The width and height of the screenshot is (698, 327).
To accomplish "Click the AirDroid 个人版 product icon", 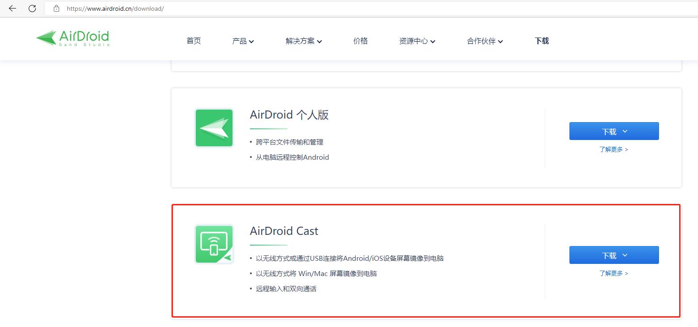I will pyautogui.click(x=214, y=128).
